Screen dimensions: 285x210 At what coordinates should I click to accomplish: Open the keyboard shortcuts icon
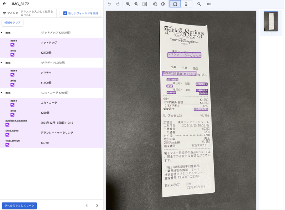point(209,4)
